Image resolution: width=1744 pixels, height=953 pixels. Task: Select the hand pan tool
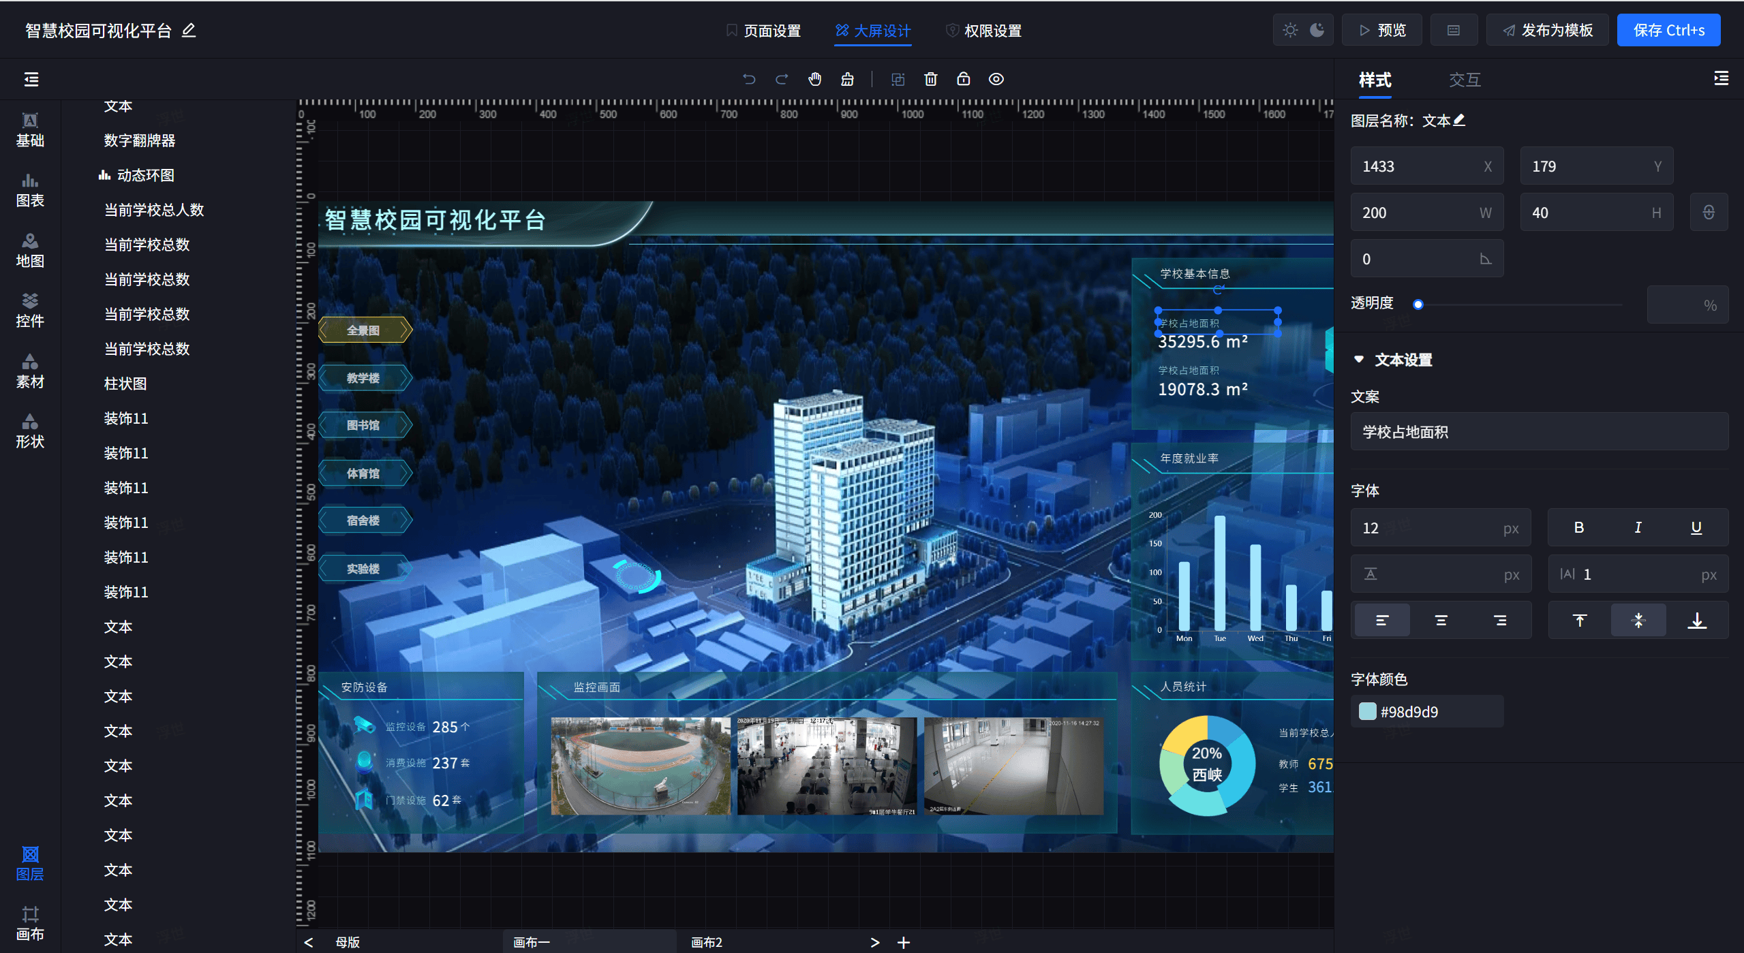point(815,79)
